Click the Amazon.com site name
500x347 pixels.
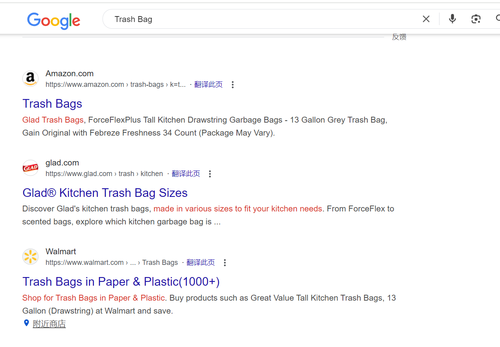[70, 73]
